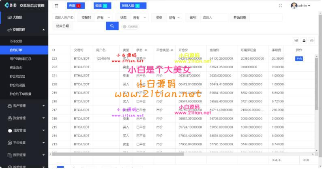
Task: Expand the 客户管理 sidebar menu
Action: pos(24,106)
